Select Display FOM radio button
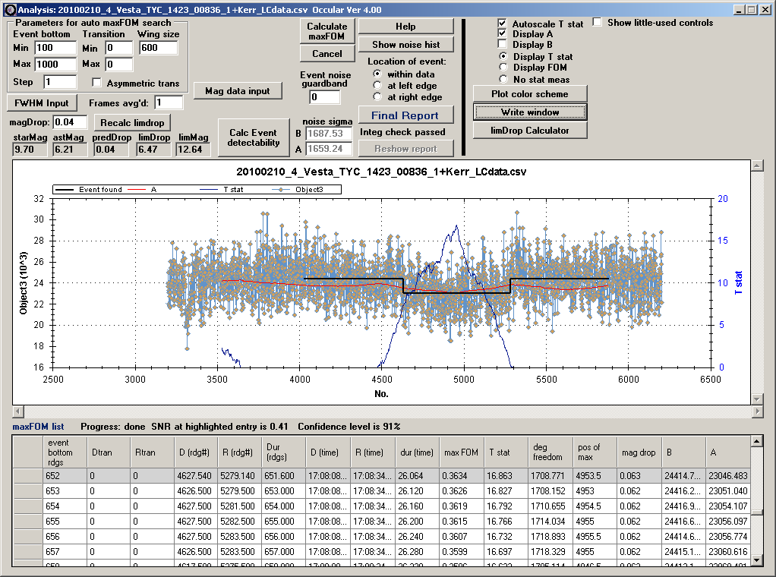Viewport: 776px width, 577px height. (x=503, y=67)
